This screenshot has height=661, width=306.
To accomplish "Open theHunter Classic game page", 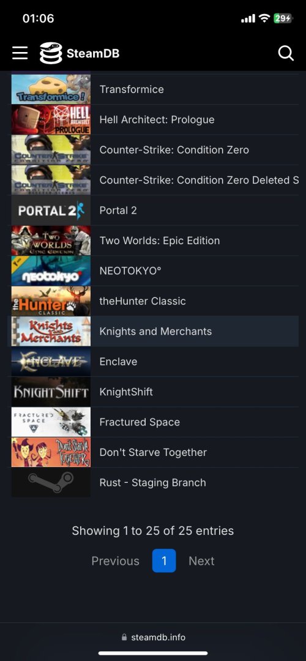I will click(x=143, y=301).
